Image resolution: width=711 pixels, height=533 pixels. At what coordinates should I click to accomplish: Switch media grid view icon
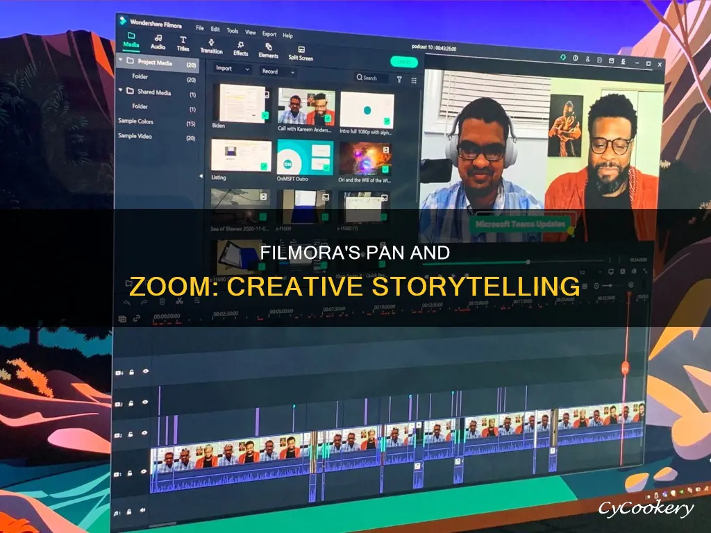click(414, 81)
